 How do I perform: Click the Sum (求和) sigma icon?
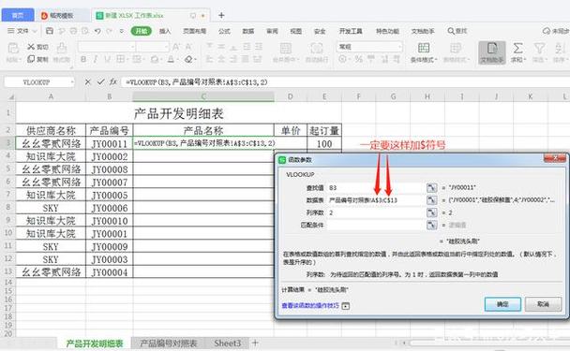pyautogui.click(x=517, y=48)
